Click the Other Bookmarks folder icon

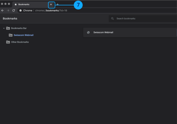point(8,42)
